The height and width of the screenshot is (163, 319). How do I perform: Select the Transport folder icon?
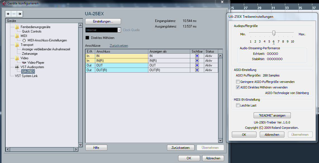coord(17,45)
